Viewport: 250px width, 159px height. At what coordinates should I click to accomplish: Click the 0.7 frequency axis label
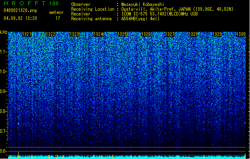click(4, 131)
